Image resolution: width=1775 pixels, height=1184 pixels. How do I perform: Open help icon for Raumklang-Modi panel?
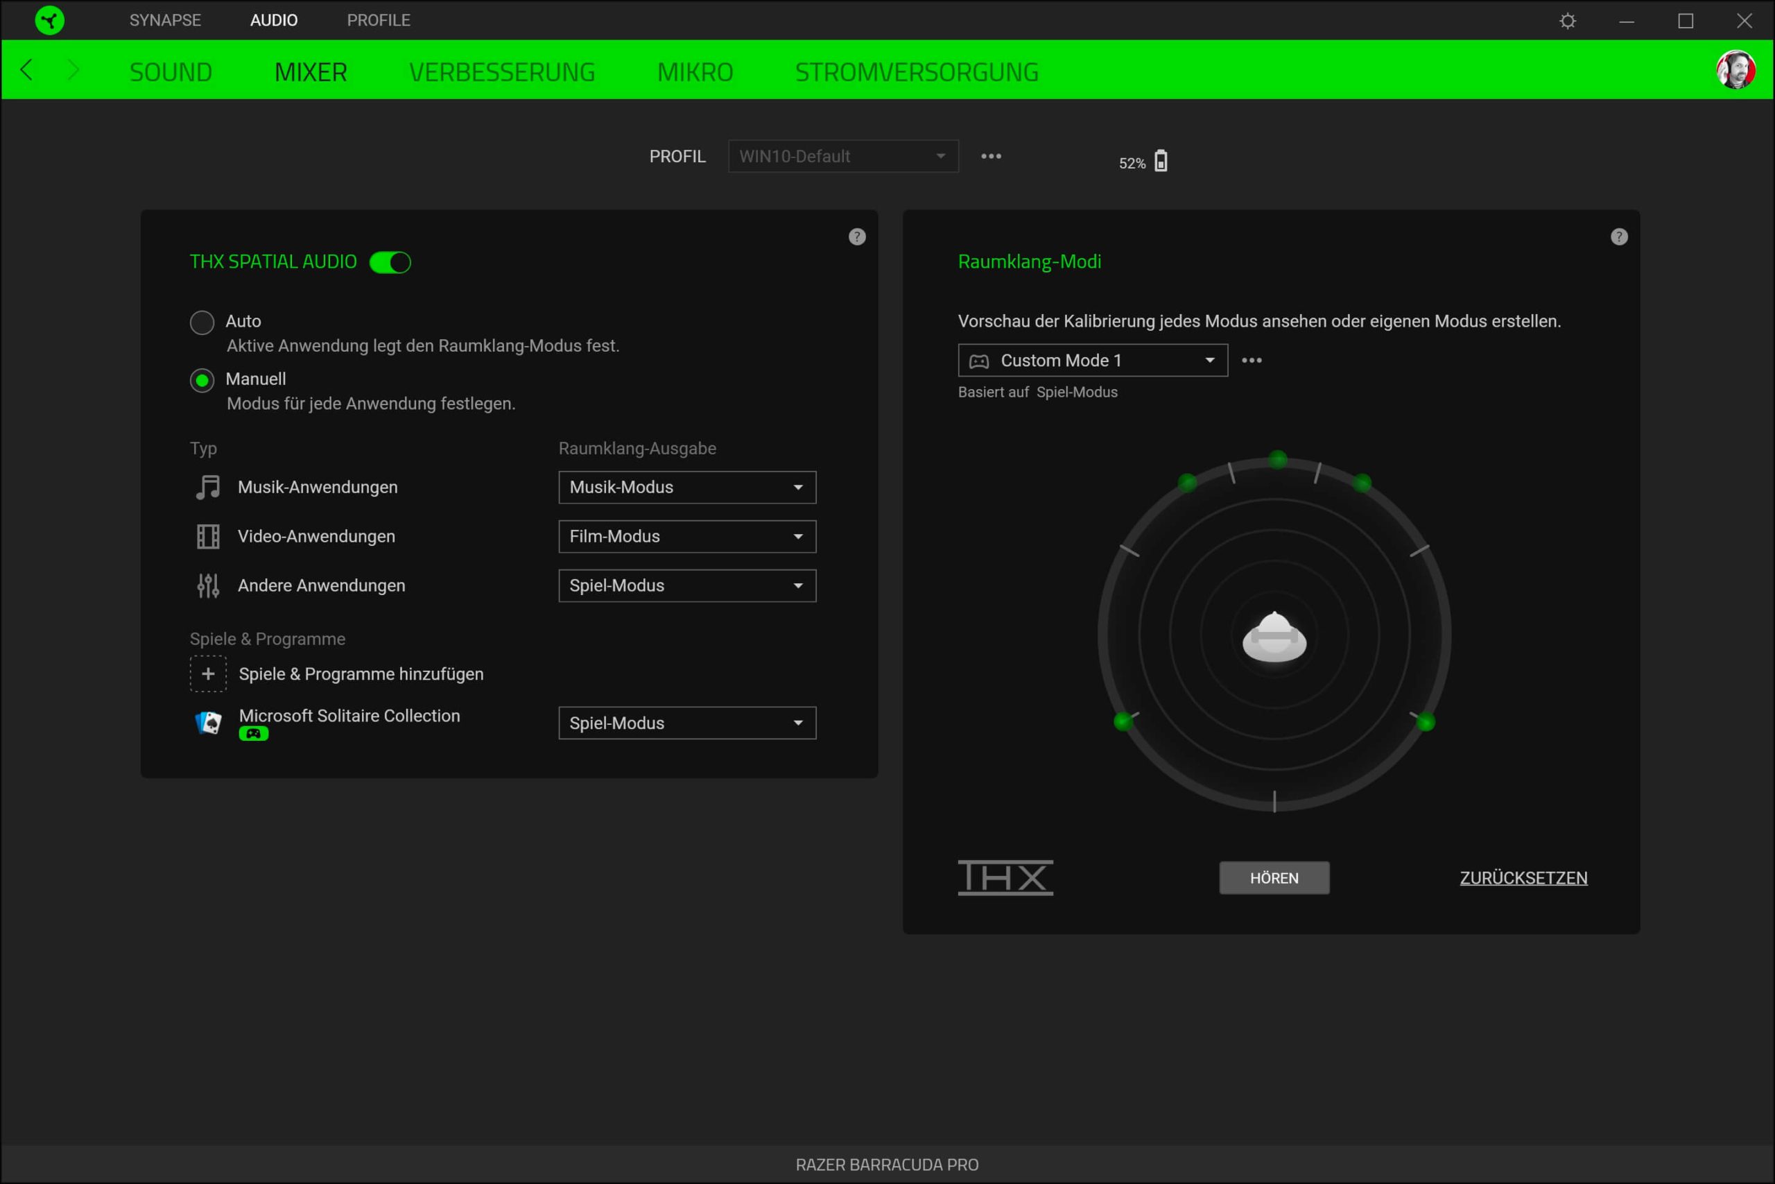[x=1619, y=237]
